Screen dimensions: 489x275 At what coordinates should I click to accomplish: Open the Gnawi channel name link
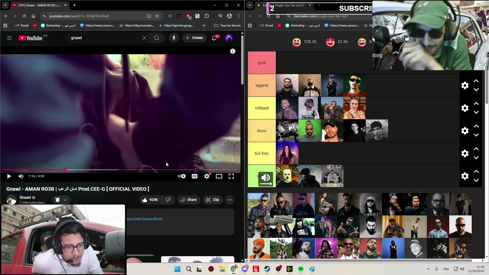pos(25,197)
